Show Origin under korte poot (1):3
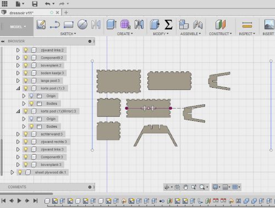 [x=31, y=96]
